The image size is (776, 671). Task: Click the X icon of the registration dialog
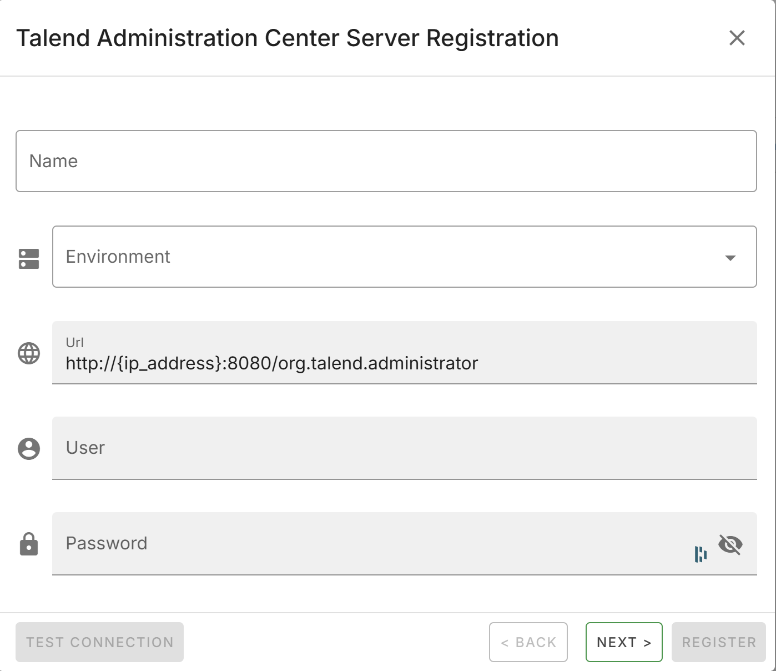(x=737, y=38)
